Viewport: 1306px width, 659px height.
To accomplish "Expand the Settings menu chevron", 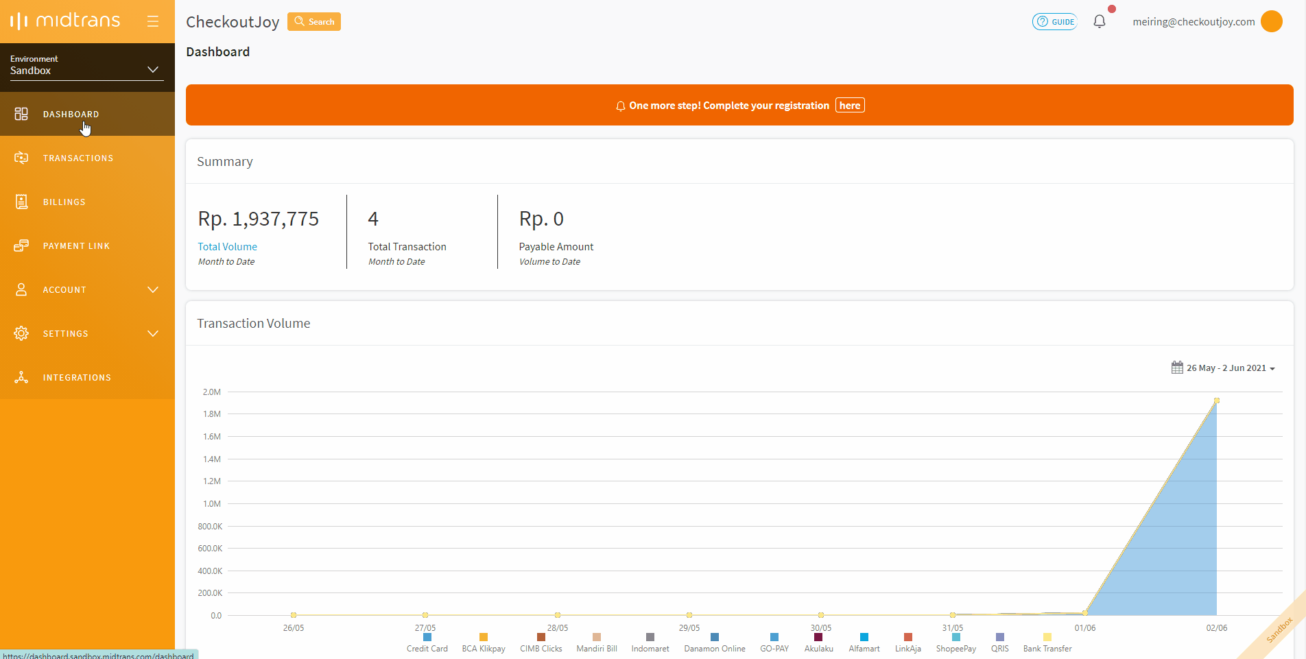I will (x=153, y=333).
